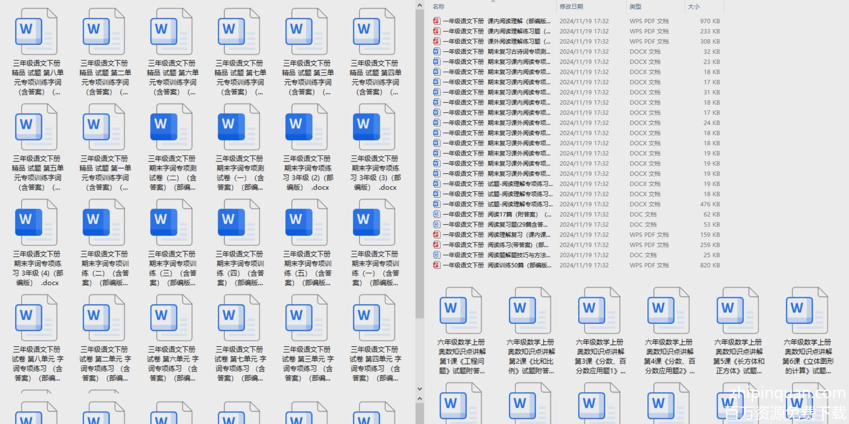Click the 大小 column header
The image size is (849, 424).
(x=694, y=7)
